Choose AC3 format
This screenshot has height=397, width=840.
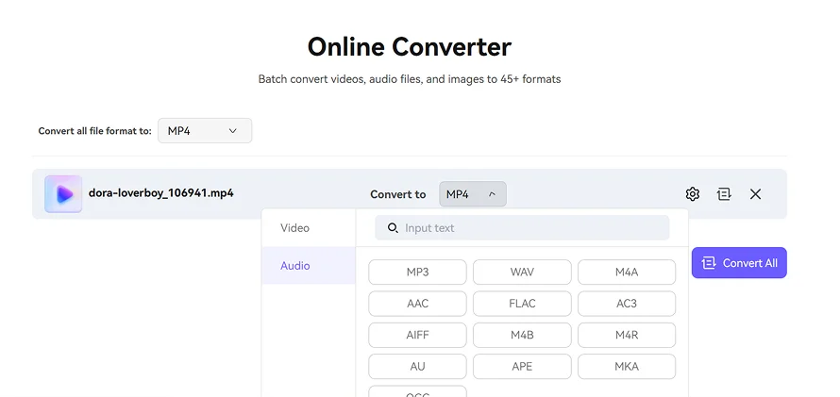[627, 304]
